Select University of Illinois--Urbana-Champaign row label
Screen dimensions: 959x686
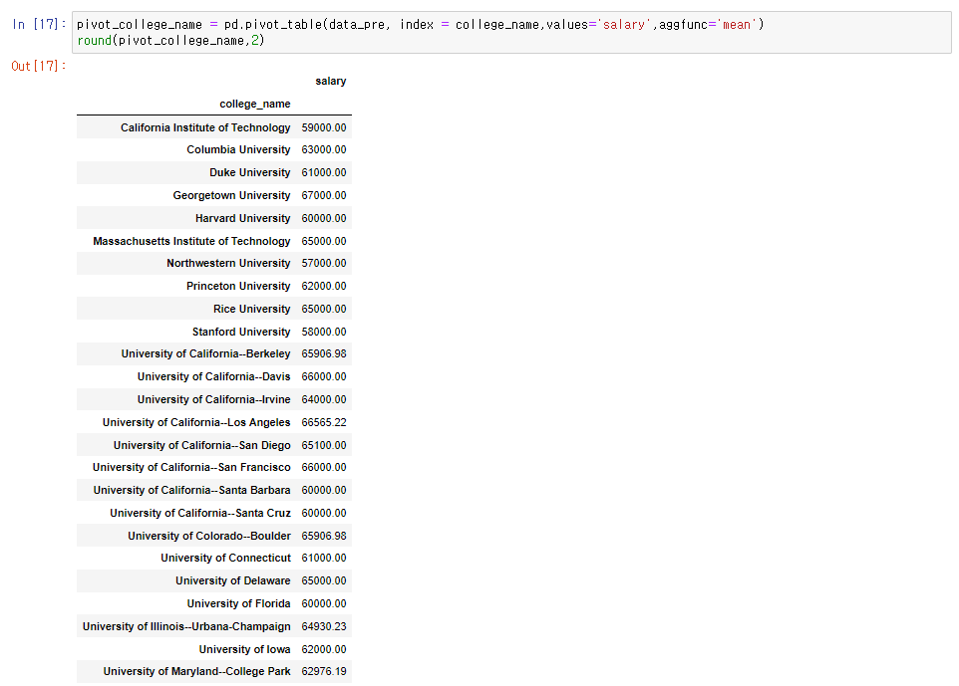click(x=186, y=626)
